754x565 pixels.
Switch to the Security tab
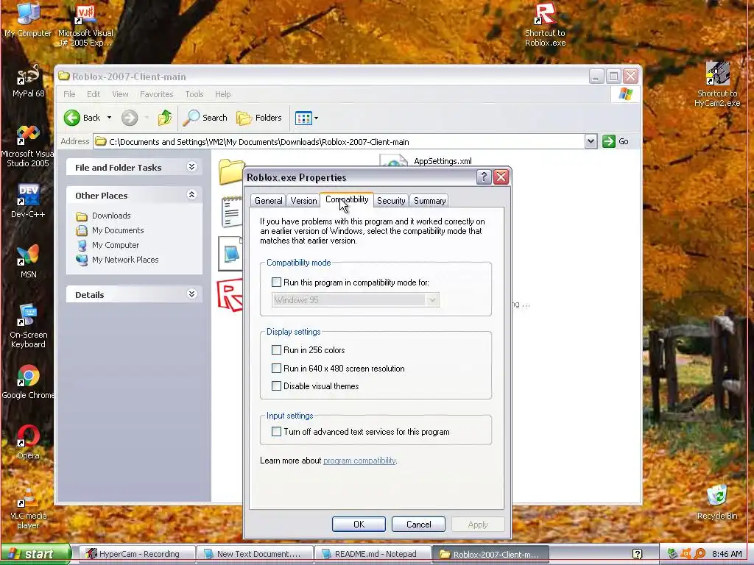tap(391, 201)
